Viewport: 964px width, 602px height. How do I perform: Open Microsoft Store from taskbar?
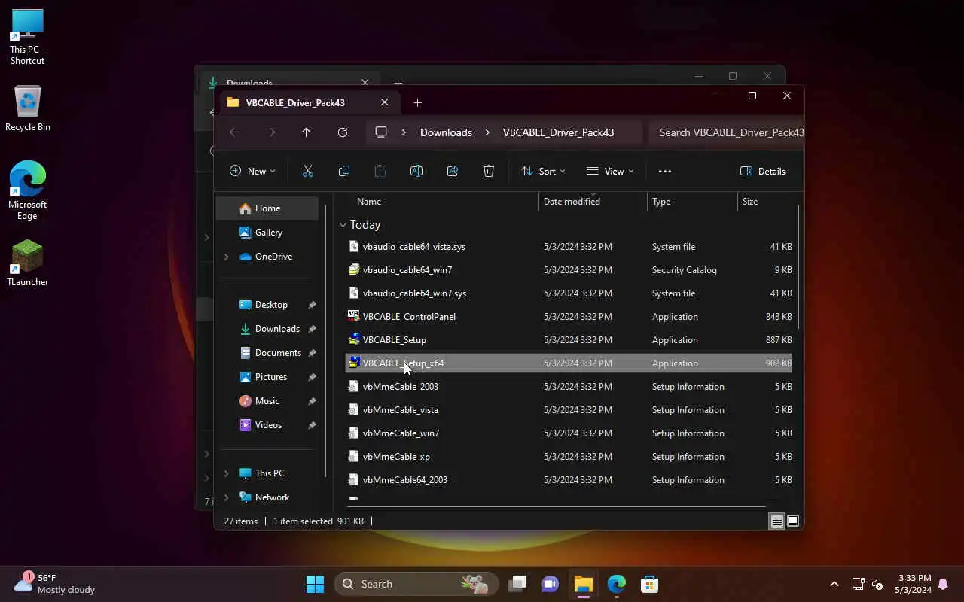[650, 584]
